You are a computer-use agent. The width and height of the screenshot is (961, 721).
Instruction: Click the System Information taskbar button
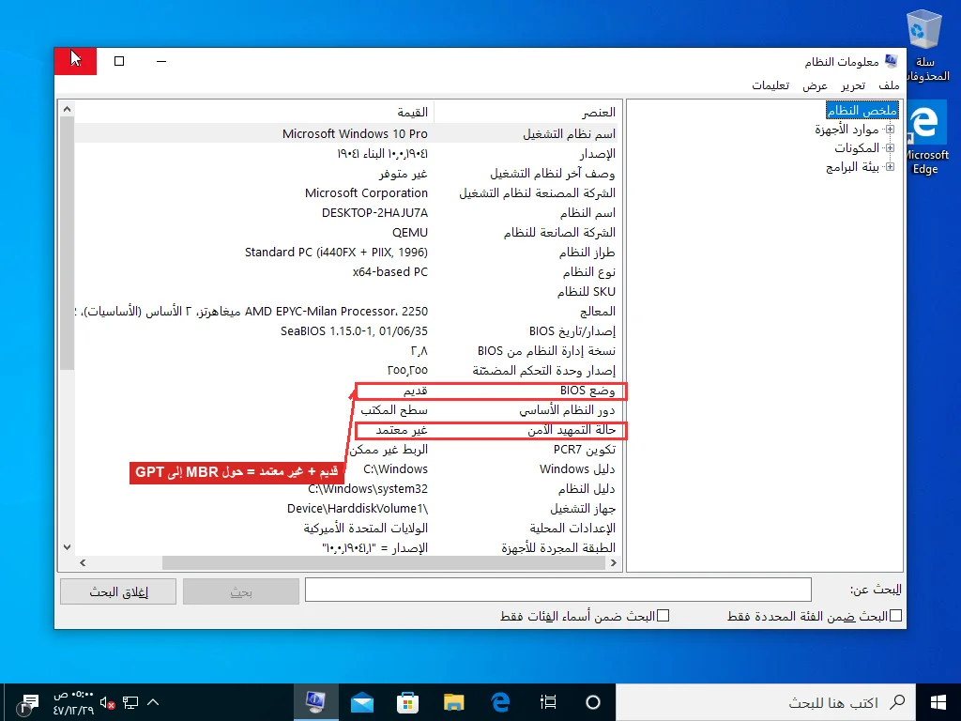tap(315, 702)
